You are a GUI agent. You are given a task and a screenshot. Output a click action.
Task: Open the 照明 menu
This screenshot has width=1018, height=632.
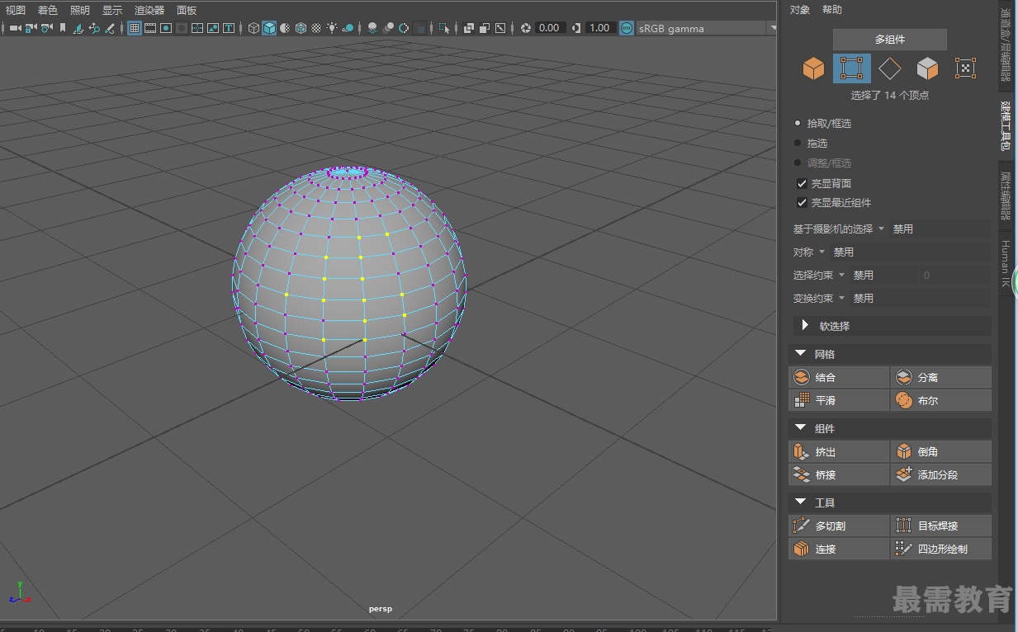(80, 10)
